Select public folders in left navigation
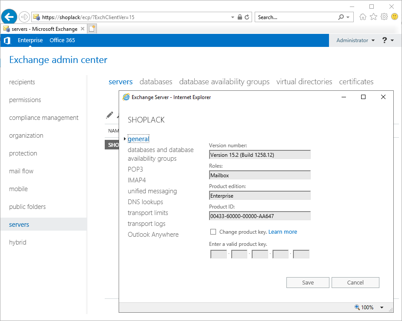The width and height of the screenshot is (402, 321). click(27, 207)
